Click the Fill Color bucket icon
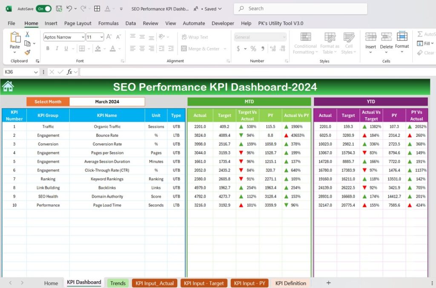The image size is (436, 288). pos(98,48)
